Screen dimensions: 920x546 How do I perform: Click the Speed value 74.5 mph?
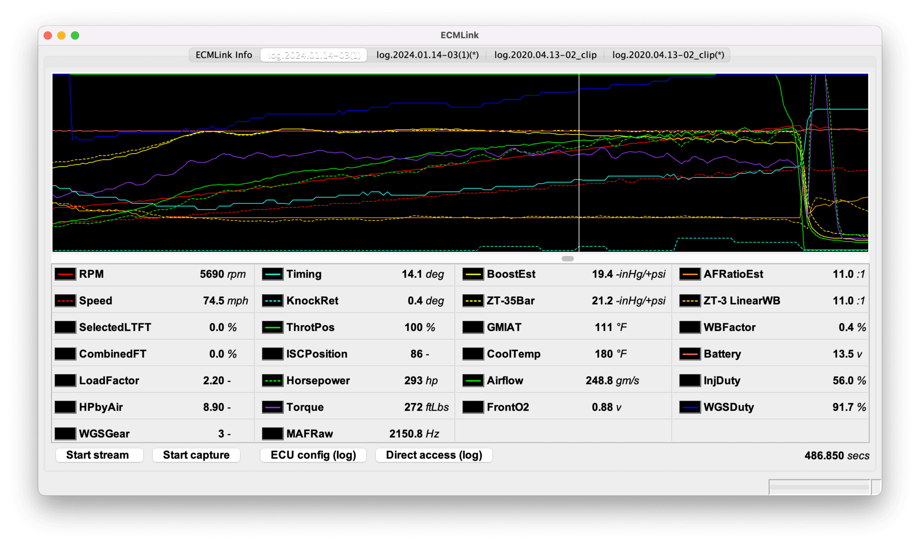pyautogui.click(x=225, y=301)
